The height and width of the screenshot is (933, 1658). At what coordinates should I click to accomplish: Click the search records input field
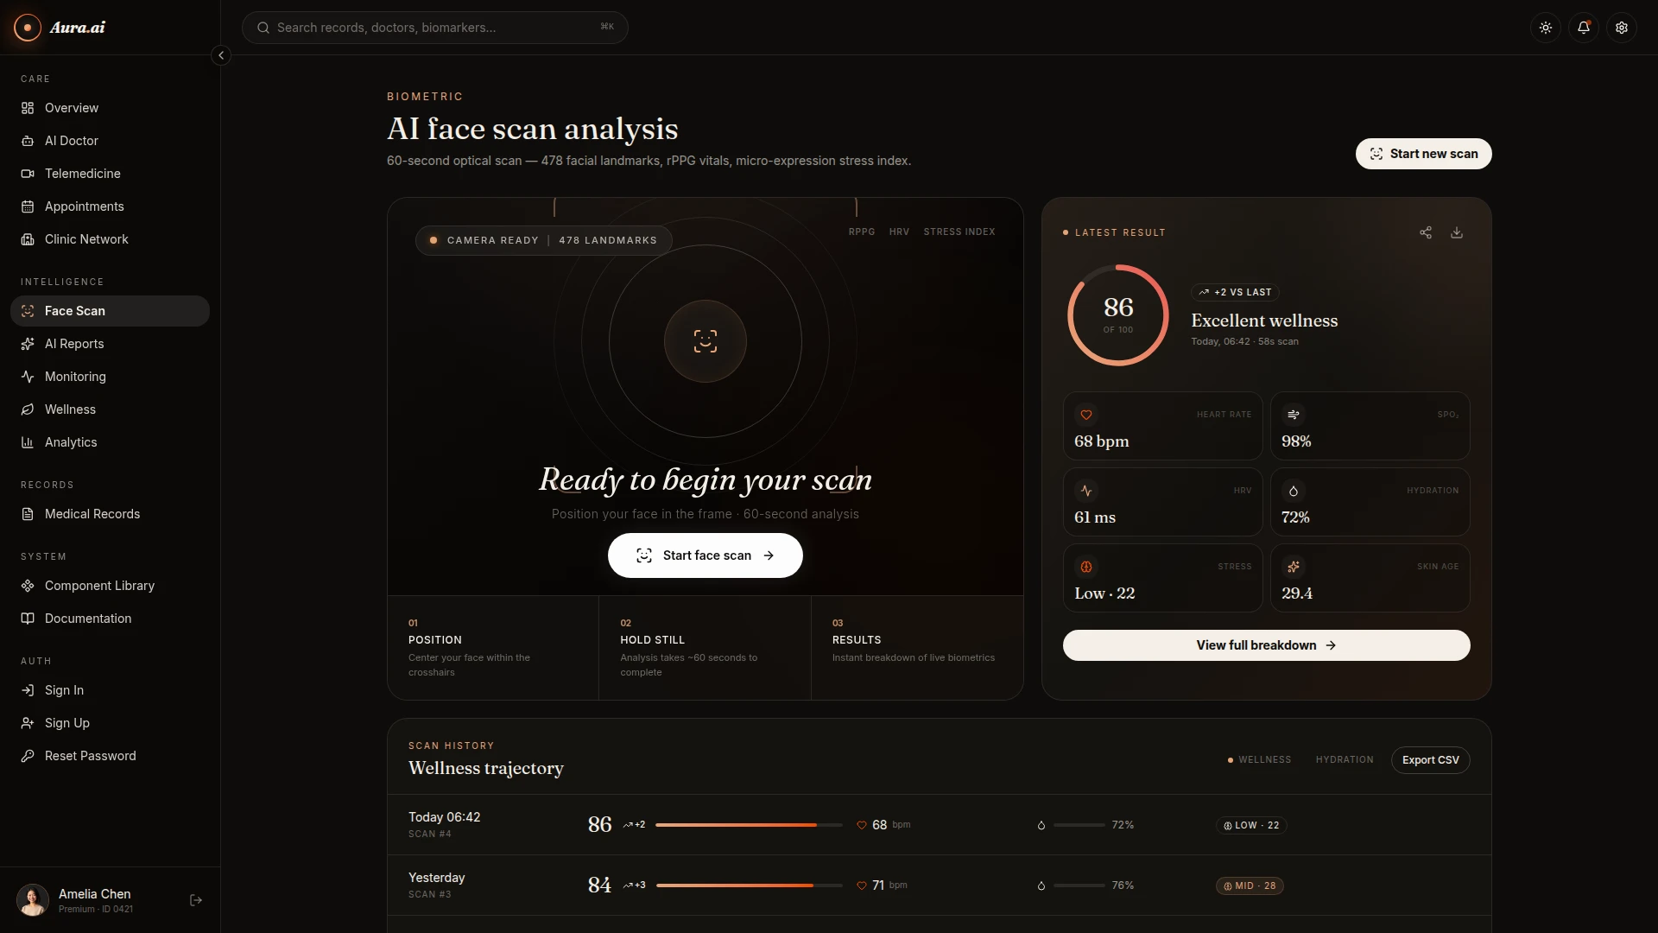pos(434,28)
